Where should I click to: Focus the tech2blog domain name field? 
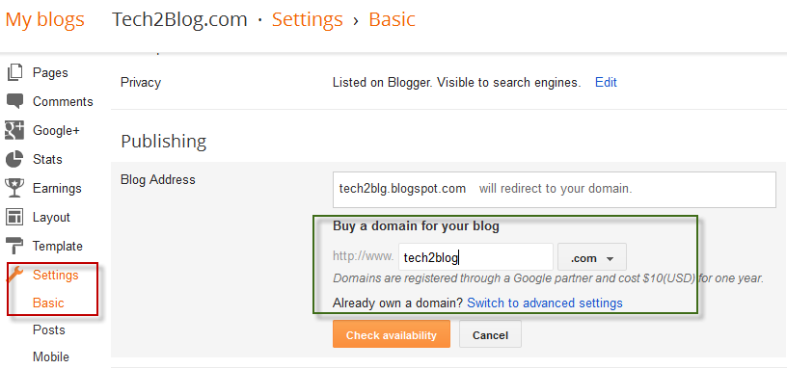coord(475,257)
